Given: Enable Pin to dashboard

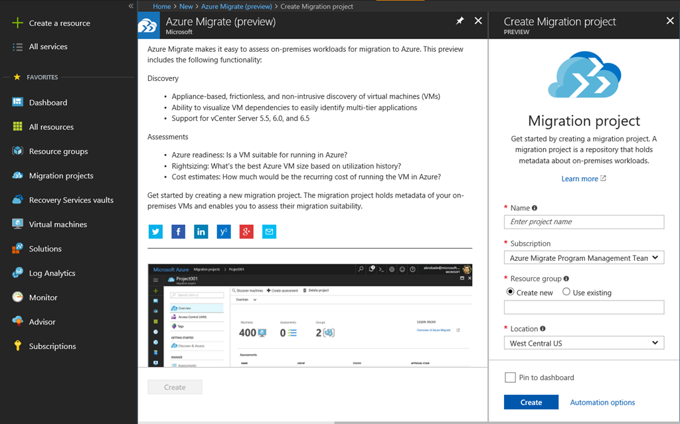Looking at the screenshot, I should click(x=511, y=377).
